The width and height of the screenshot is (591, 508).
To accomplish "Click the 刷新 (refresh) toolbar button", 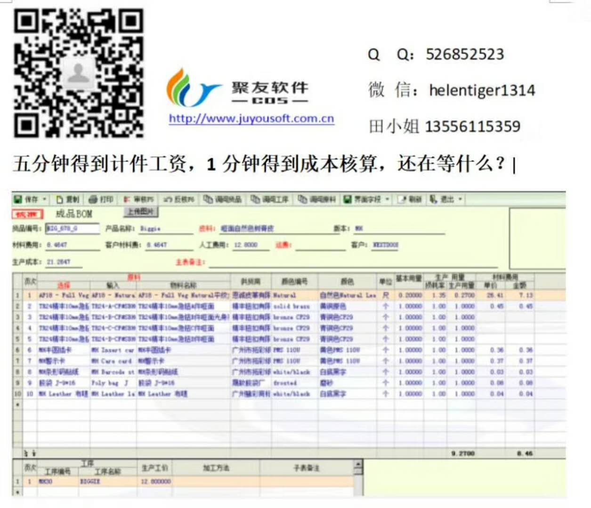I will (x=410, y=199).
